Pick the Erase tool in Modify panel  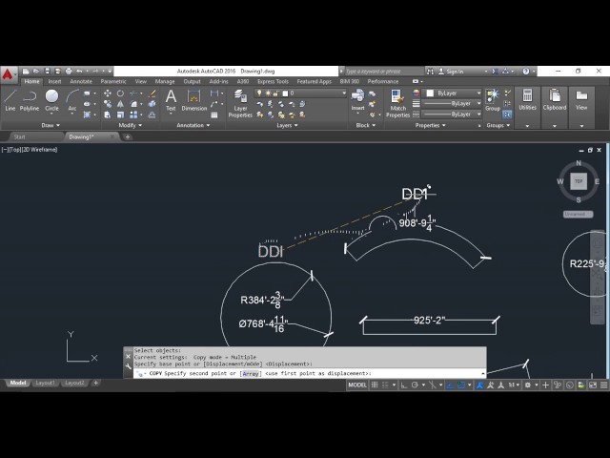(x=152, y=94)
